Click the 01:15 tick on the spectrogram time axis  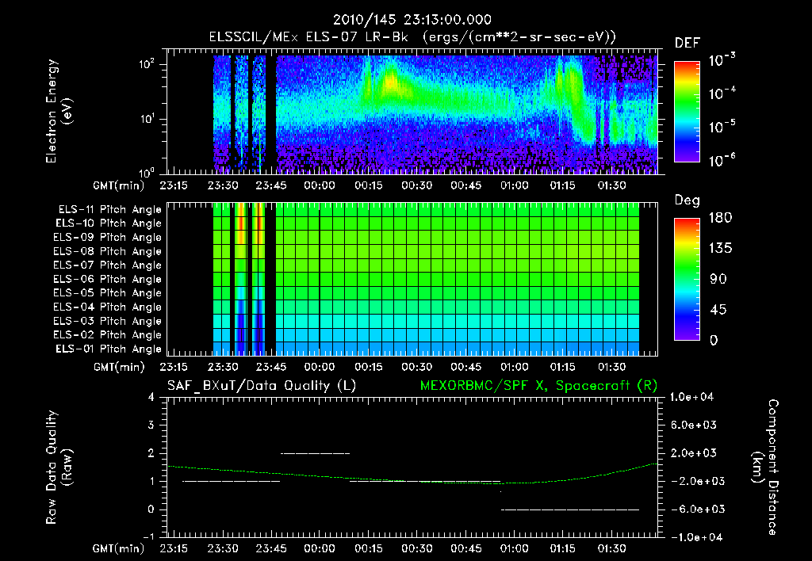(x=562, y=185)
